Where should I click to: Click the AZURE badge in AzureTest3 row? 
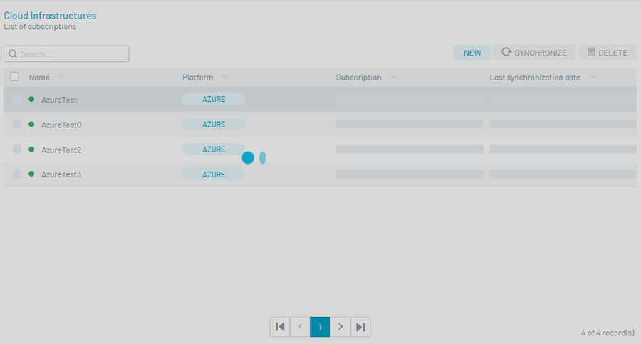pyautogui.click(x=214, y=174)
